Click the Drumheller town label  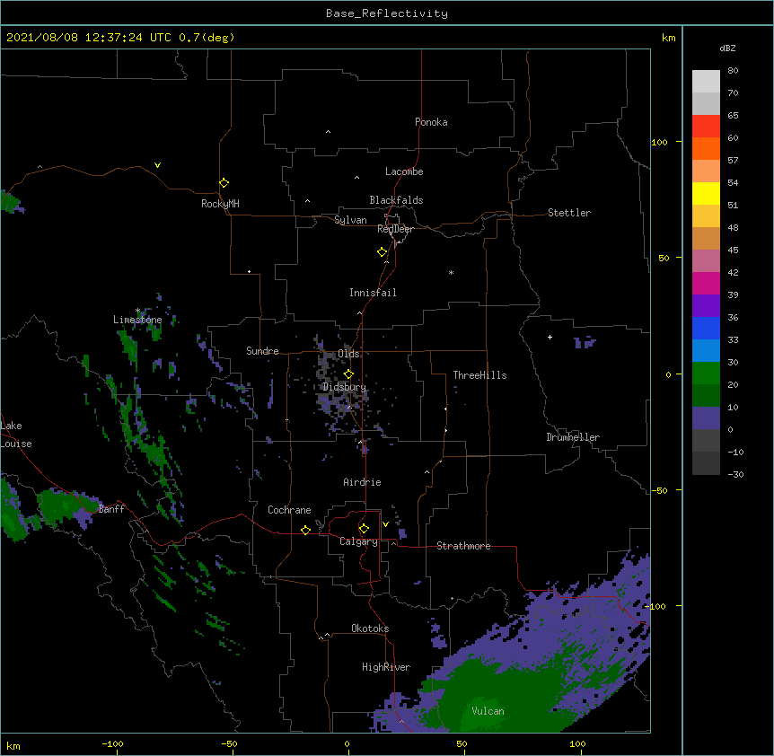[573, 437]
